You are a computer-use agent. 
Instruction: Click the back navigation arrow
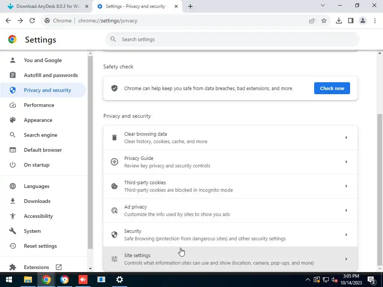[x=8, y=21]
